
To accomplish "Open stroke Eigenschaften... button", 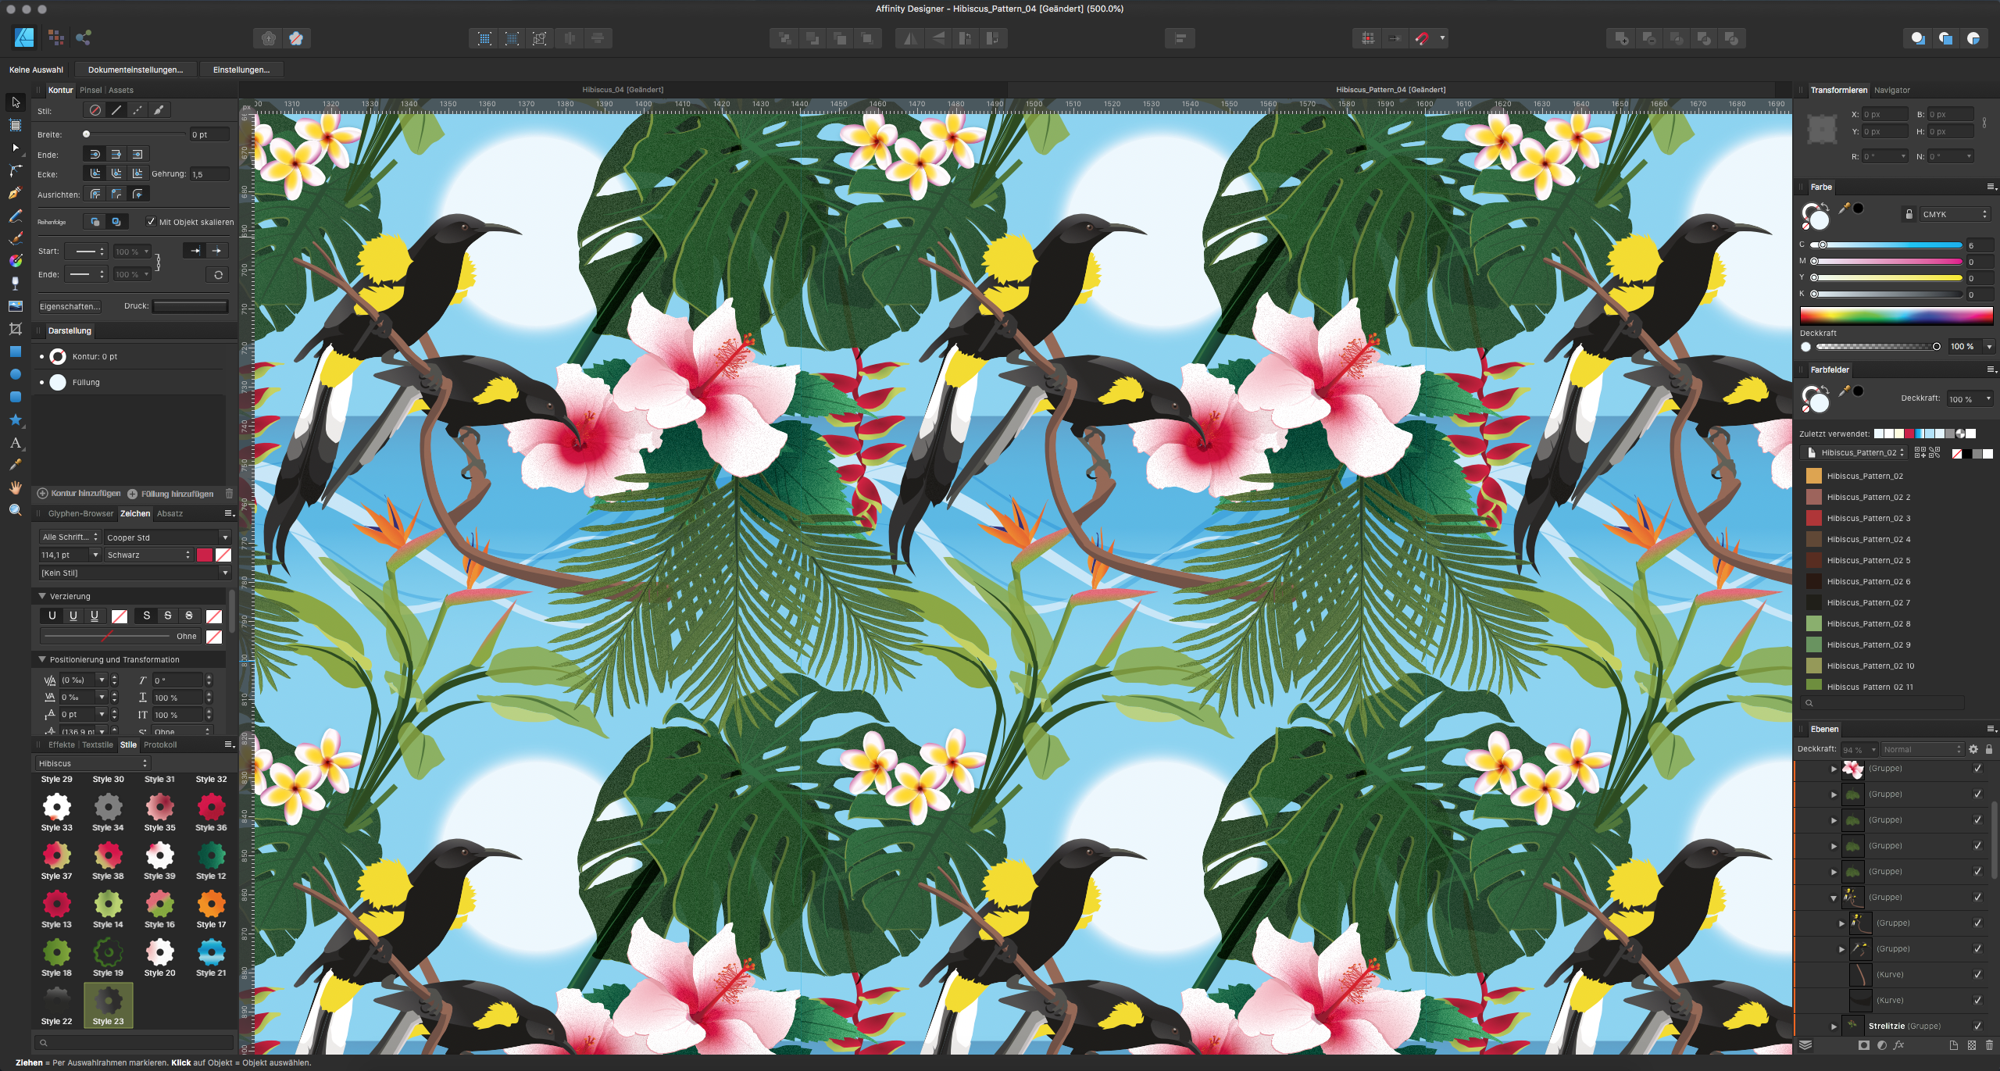I will click(x=70, y=306).
